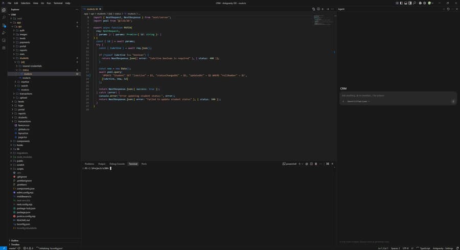Toggle primary sidebar visibility in title bar
This screenshot has height=250, width=460.
click(401, 3)
